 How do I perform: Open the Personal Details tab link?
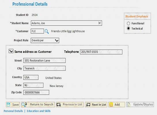(x=13, y=111)
